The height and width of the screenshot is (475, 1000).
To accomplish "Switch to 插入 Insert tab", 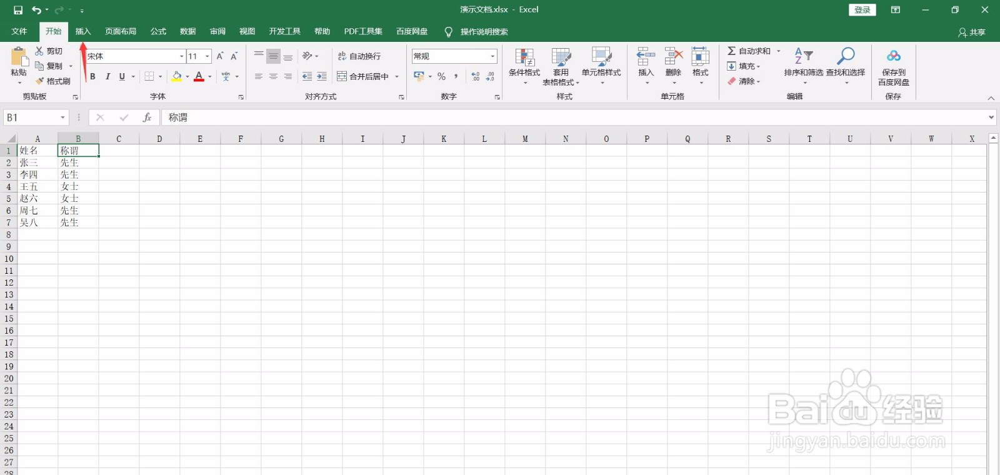I will click(x=83, y=31).
